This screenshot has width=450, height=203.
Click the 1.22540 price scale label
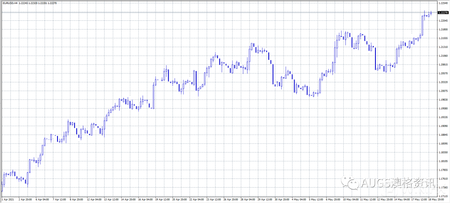(x=443, y=3)
